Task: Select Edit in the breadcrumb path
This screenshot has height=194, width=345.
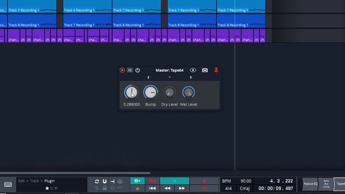Action: click(22, 181)
